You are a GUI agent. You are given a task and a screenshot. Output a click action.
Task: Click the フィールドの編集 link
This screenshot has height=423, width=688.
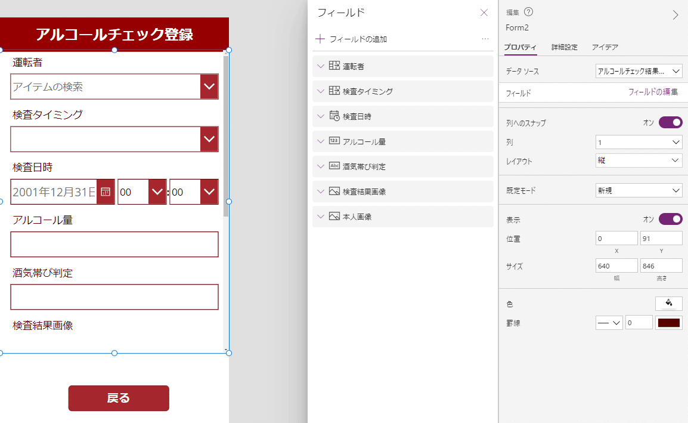click(x=653, y=92)
